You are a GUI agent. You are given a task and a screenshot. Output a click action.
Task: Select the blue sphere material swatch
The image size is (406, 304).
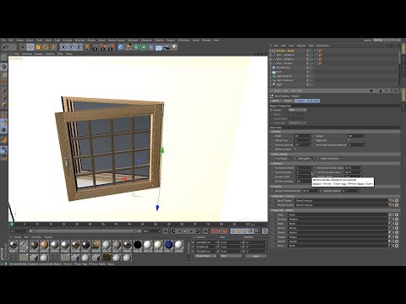(168, 245)
